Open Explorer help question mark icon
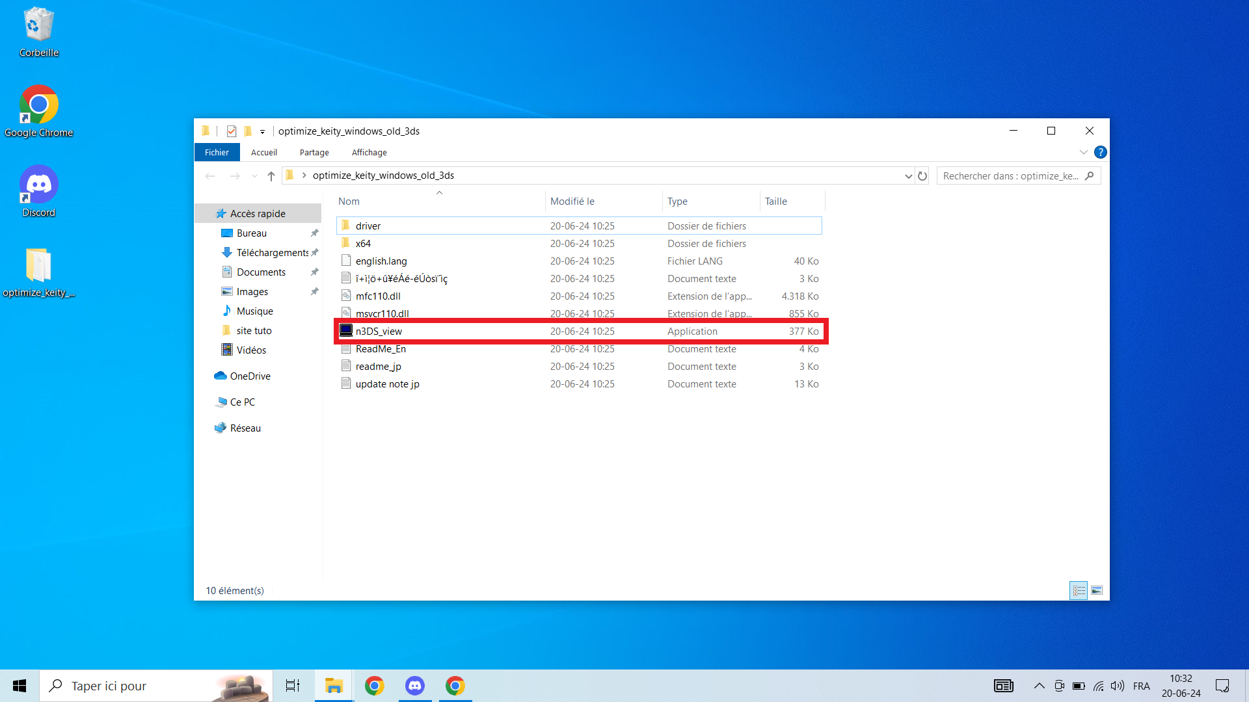Screen dimensions: 1249x702 (x=1100, y=152)
